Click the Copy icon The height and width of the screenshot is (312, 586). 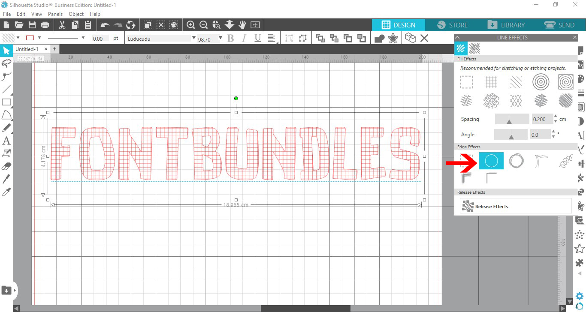75,25
